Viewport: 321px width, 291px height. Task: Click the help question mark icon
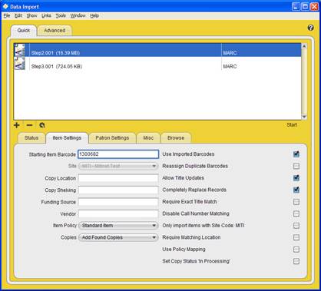[x=310, y=28]
